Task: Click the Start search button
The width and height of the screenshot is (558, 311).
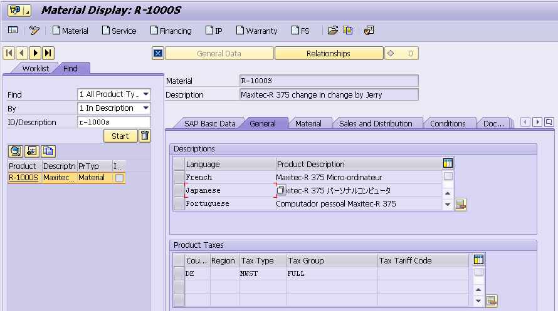Action: 120,136
